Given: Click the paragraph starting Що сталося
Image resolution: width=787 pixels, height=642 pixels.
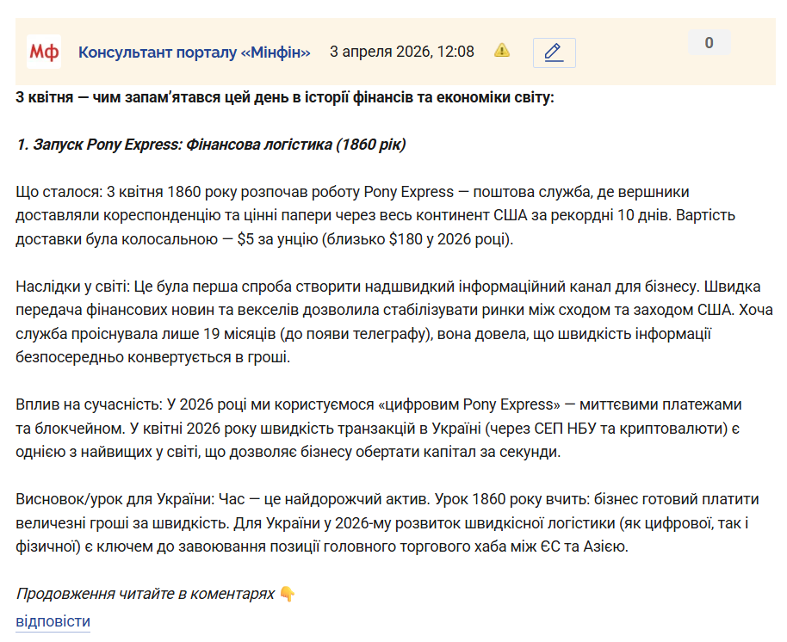Looking at the screenshot, I should 375,216.
